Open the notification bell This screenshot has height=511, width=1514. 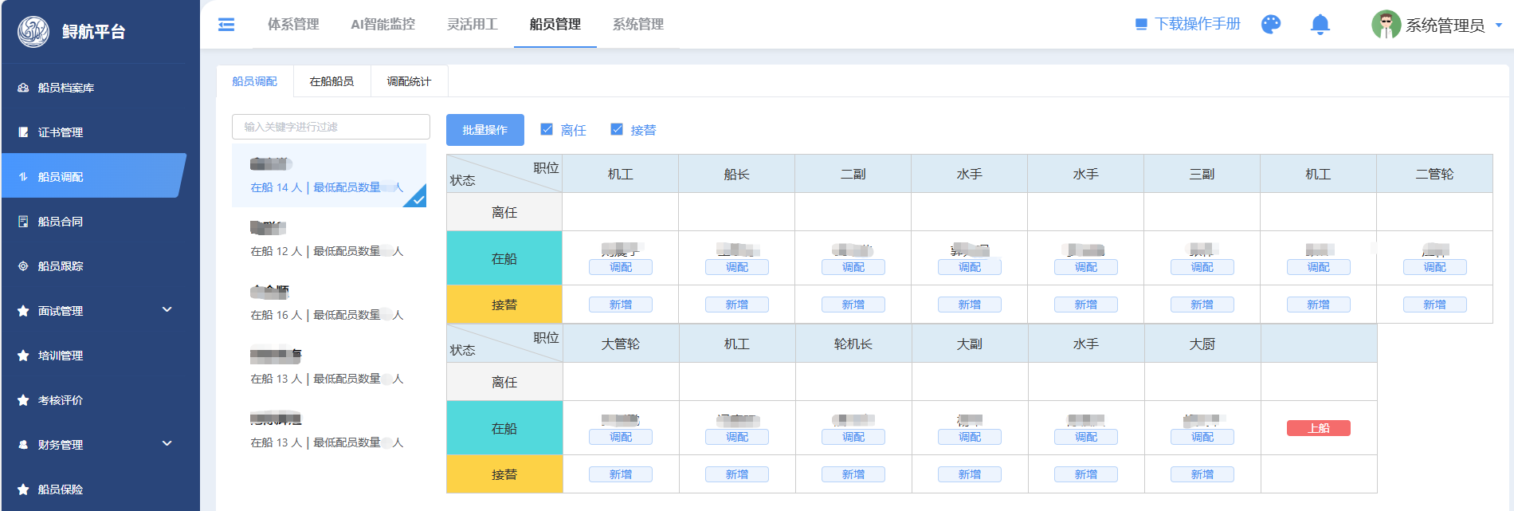point(1320,25)
